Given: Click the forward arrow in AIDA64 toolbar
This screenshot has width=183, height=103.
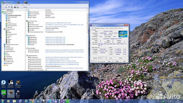Looking at the screenshot, I should click(x=6, y=7).
